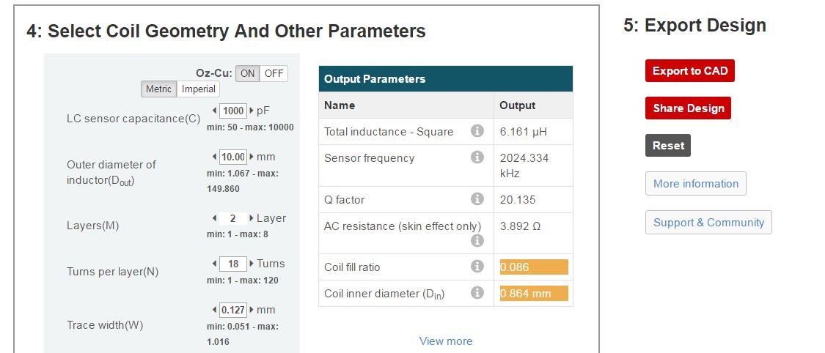
Task: Increase LC sensor capacitance with right arrow
Action: (x=252, y=111)
